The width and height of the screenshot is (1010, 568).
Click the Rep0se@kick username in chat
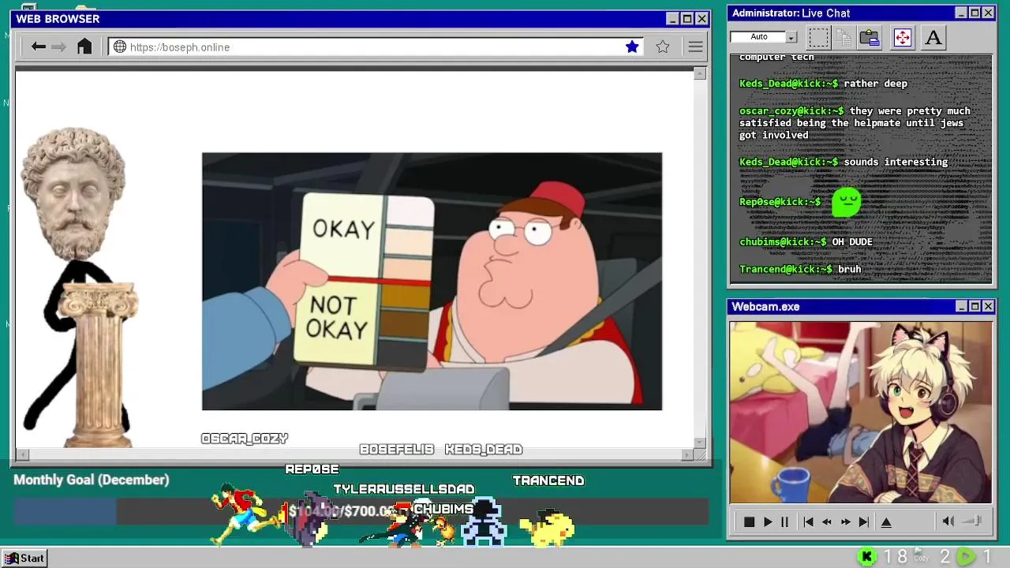tap(780, 201)
